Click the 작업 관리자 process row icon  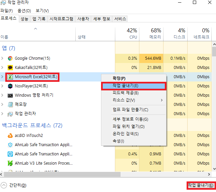pyautogui.click(x=10, y=114)
